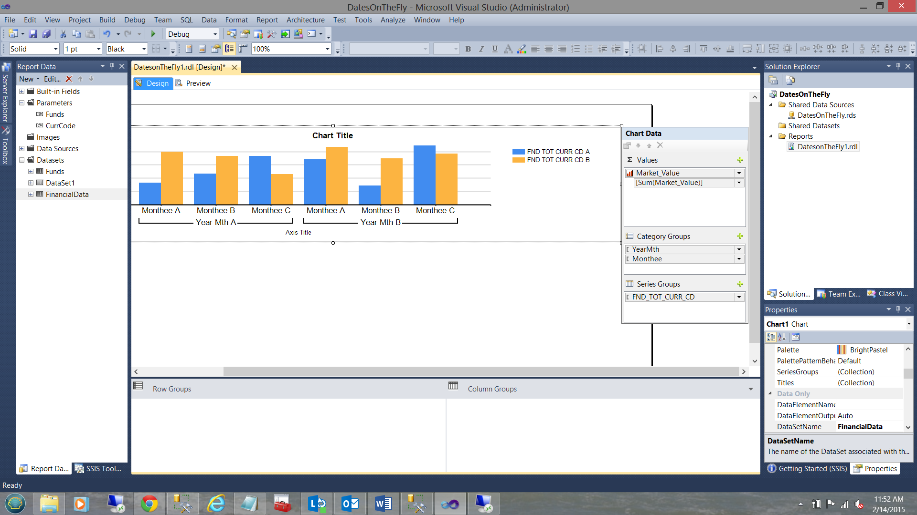Delete selected item in Report Data toolbar

coord(69,79)
